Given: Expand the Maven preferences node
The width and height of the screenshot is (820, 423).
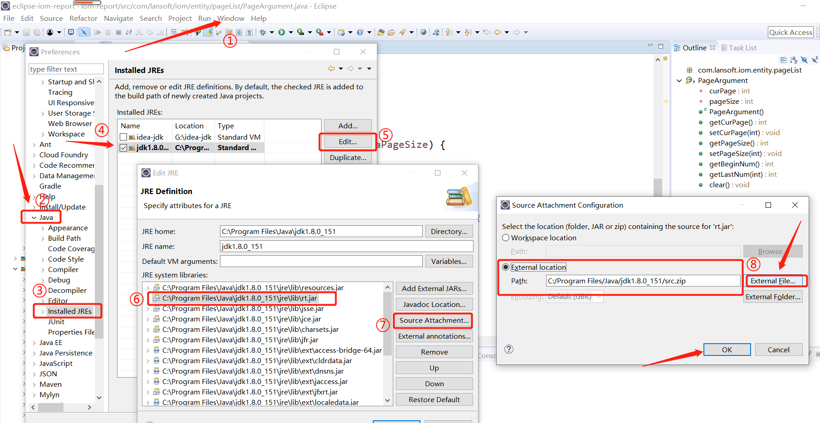Looking at the screenshot, I should click(34, 384).
